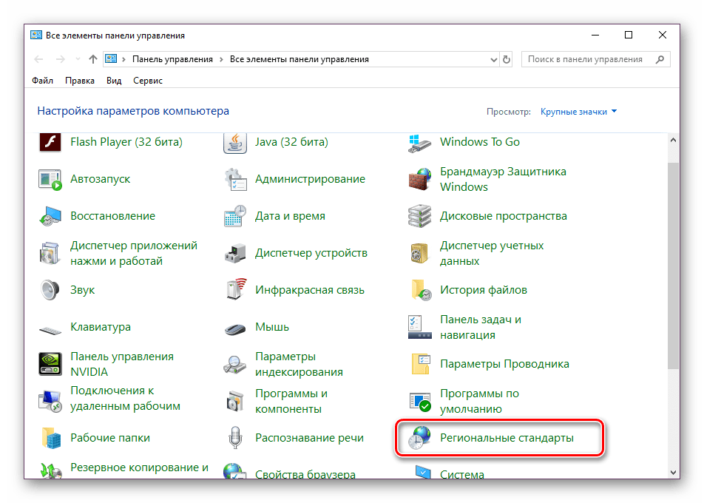
Task: Open the Файл menu
Action: pyautogui.click(x=43, y=81)
